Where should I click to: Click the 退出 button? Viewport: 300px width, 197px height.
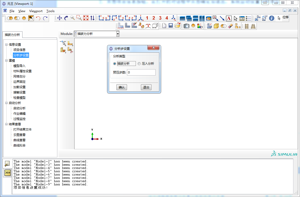pyautogui.click(x=146, y=87)
